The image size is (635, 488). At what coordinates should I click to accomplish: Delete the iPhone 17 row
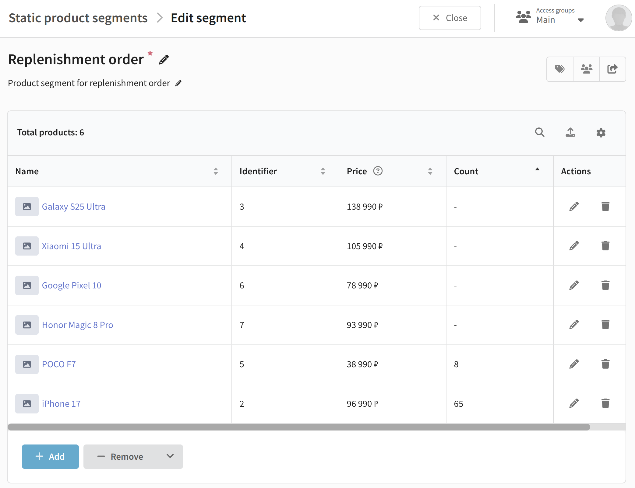[605, 403]
